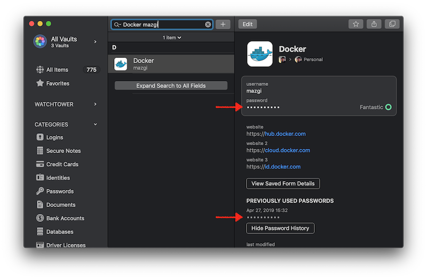Select the Bank Accounts category

[65, 218]
